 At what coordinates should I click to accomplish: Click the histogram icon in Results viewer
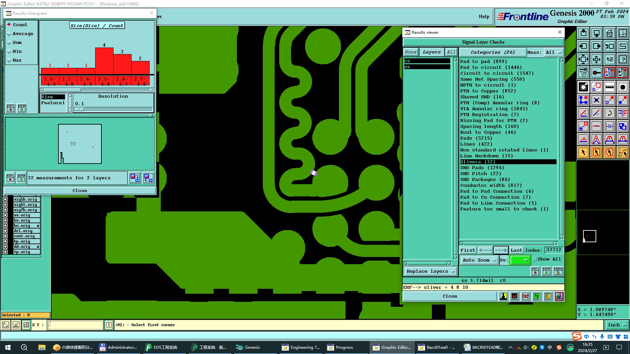(559, 296)
